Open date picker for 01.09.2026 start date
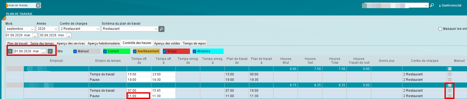This screenshot has height=99, width=467. 35,36
